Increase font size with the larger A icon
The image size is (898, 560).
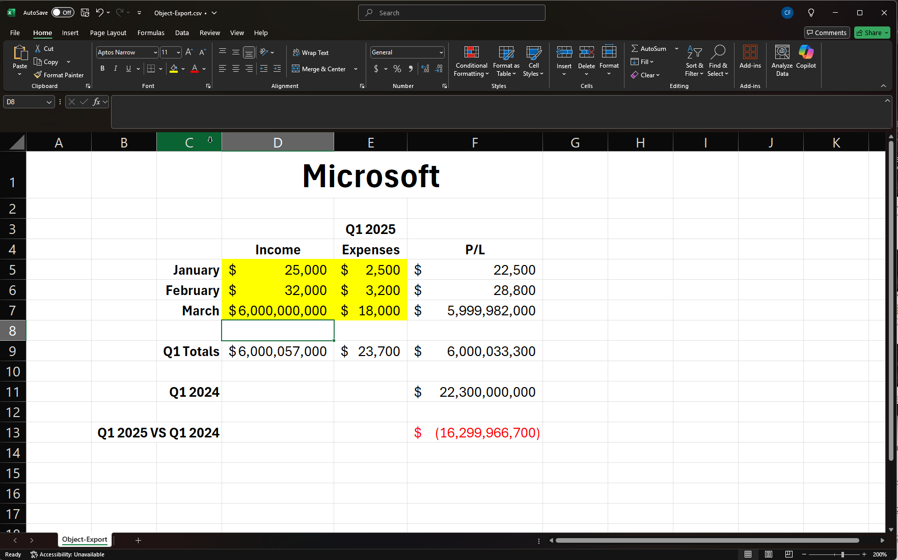point(189,52)
